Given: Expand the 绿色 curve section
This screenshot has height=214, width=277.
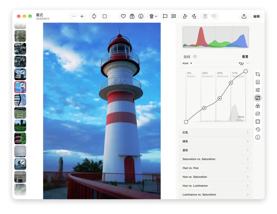Looking at the screenshot, I should [215, 141].
